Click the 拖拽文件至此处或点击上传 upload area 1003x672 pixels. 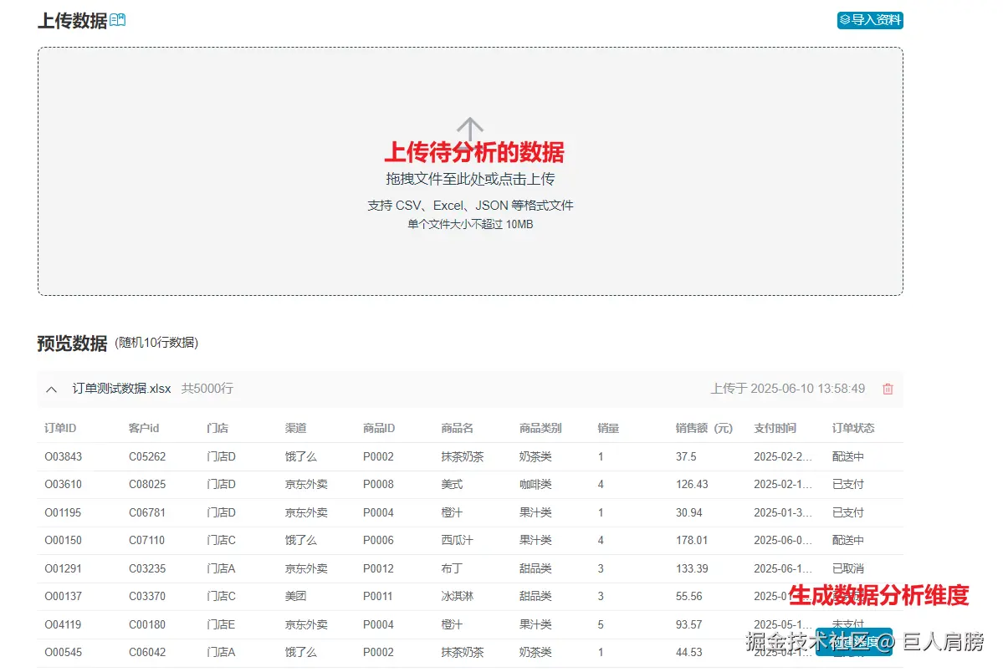click(x=470, y=179)
